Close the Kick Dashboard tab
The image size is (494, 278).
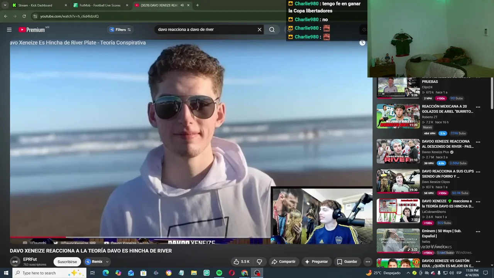[x=66, y=5]
